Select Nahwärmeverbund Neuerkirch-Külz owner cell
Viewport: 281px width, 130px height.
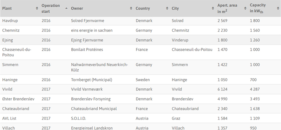click(x=99, y=67)
